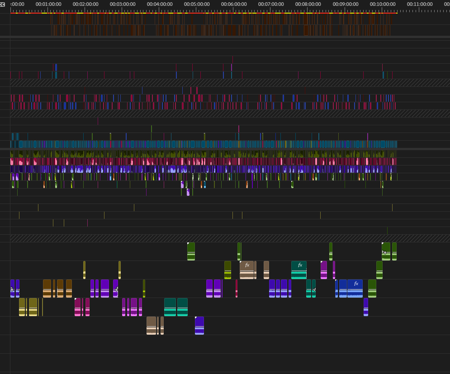450x374 pixels.
Task: Select the first wide orange-brown audio clip
Action: click(47, 289)
